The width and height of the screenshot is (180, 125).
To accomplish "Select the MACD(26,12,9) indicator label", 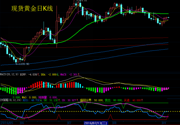I will point(9,75).
